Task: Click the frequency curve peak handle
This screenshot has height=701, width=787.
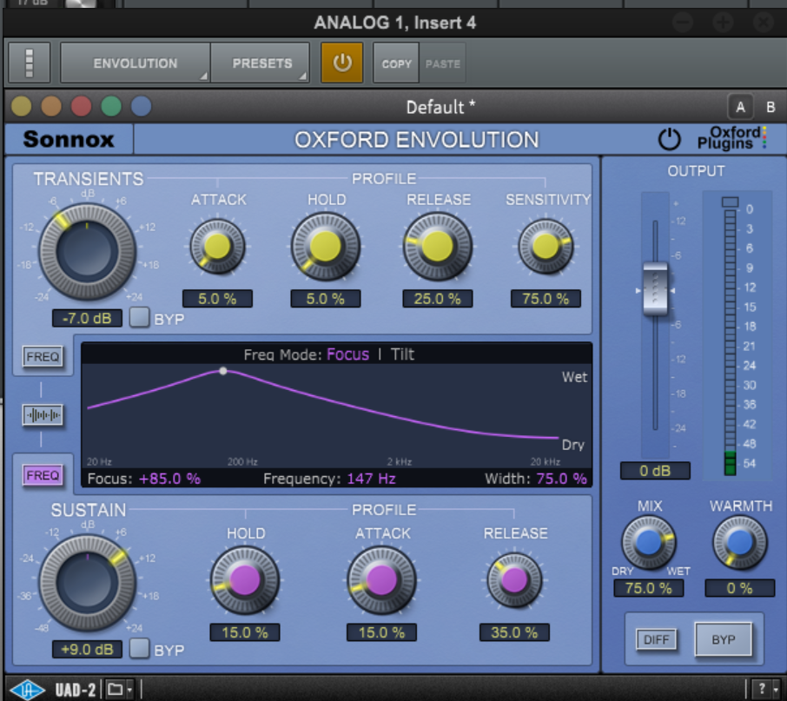Action: 223,371
